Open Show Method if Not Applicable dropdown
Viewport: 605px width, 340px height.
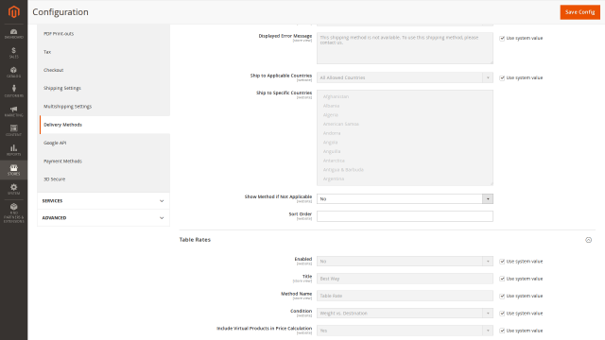pos(405,199)
